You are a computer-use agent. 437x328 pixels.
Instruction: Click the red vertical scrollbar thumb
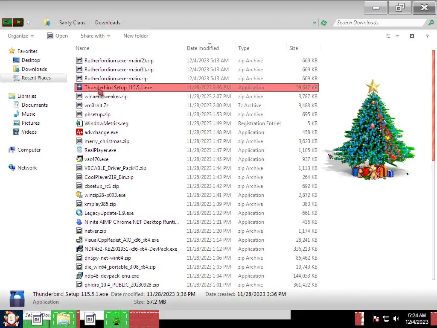[434, 105]
